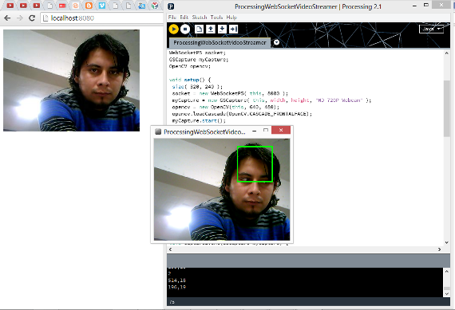Open the Tools menu

(x=216, y=18)
